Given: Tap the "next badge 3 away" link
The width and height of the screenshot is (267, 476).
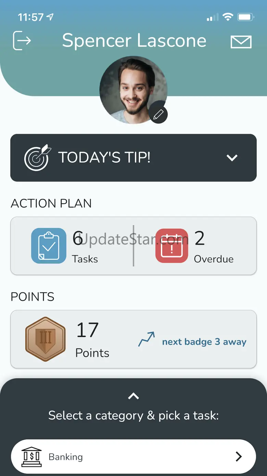Looking at the screenshot, I should (204, 342).
